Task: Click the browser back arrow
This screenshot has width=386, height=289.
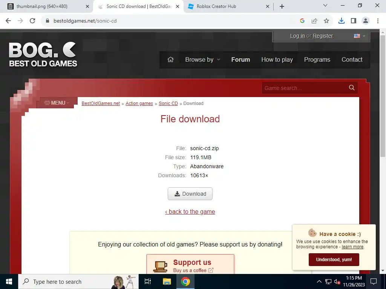Action: [x=8, y=21]
